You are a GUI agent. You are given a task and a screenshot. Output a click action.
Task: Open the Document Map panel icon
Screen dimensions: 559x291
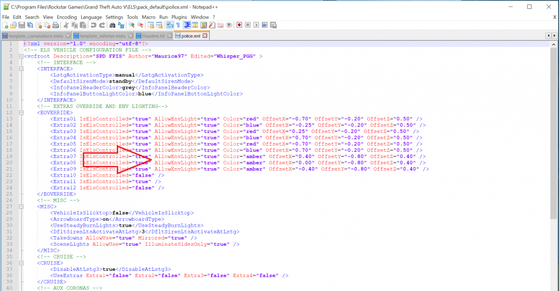click(203, 25)
